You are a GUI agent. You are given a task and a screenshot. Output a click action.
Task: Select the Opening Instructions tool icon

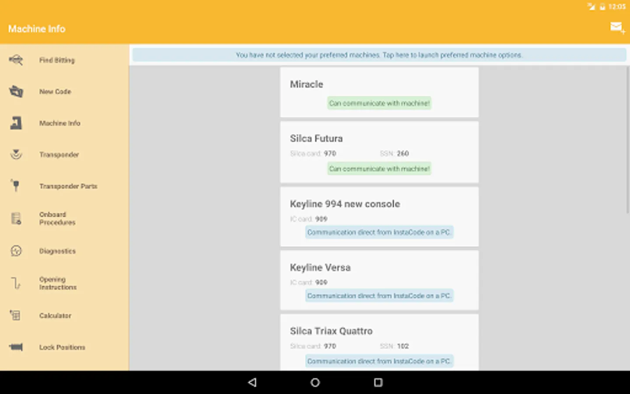(x=16, y=283)
